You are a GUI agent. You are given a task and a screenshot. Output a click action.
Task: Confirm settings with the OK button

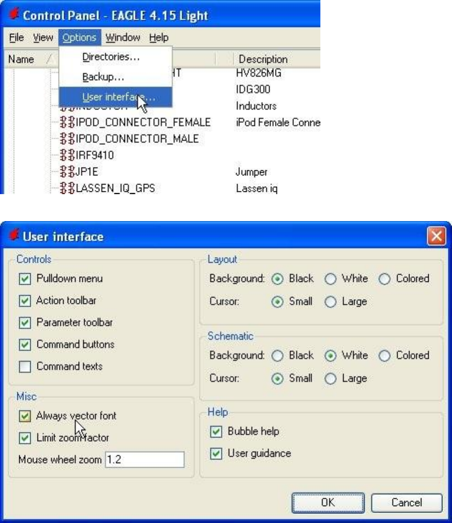point(328,502)
